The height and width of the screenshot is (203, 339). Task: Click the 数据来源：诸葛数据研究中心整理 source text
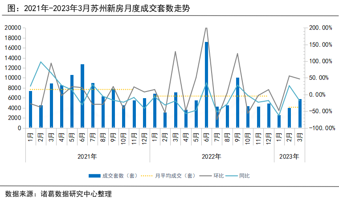tap(58, 194)
